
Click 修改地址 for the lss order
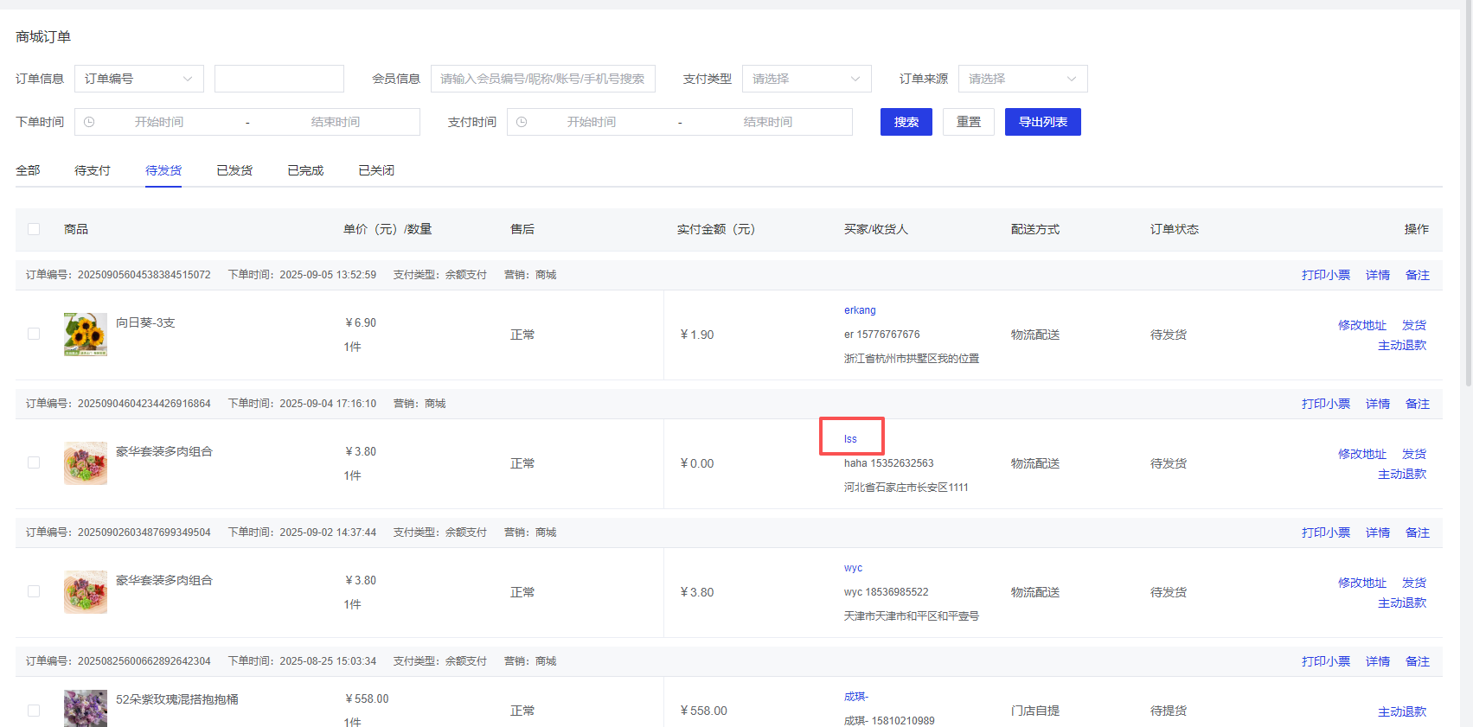tap(1362, 454)
